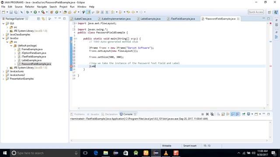Toggle Mark Occurrences in toolbar
This screenshot has height=157, width=280.
pyautogui.click(x=88, y=12)
